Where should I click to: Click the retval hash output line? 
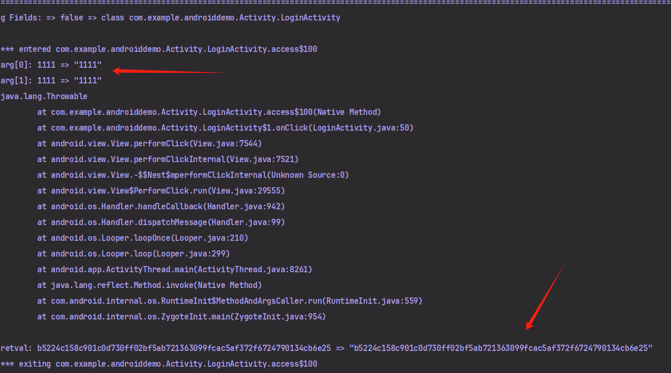(x=326, y=348)
